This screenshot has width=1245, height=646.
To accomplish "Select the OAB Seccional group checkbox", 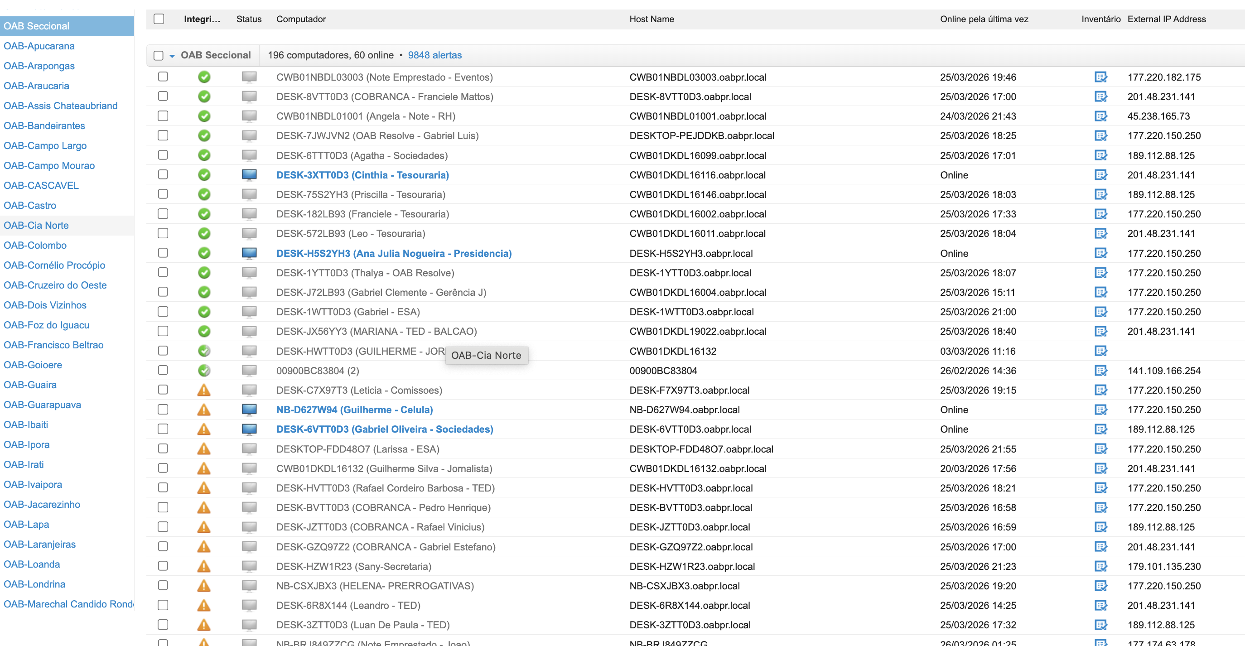I will [x=159, y=55].
